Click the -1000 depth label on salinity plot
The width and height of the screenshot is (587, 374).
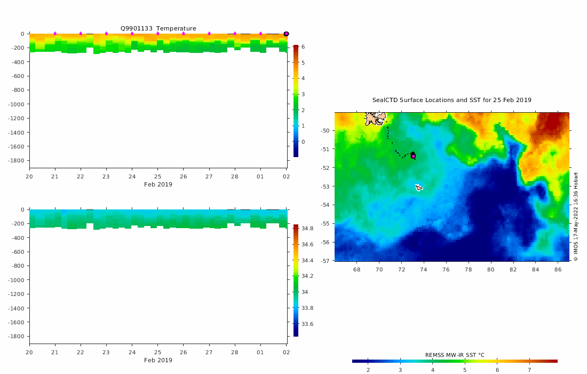[16, 280]
